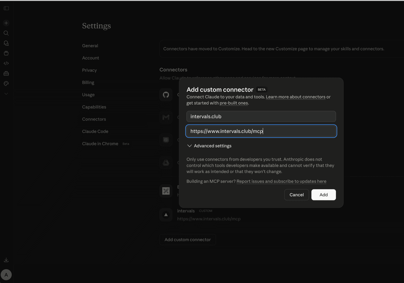404x283 pixels.
Task: Click the BETA badge in dialog
Action: coord(262,90)
